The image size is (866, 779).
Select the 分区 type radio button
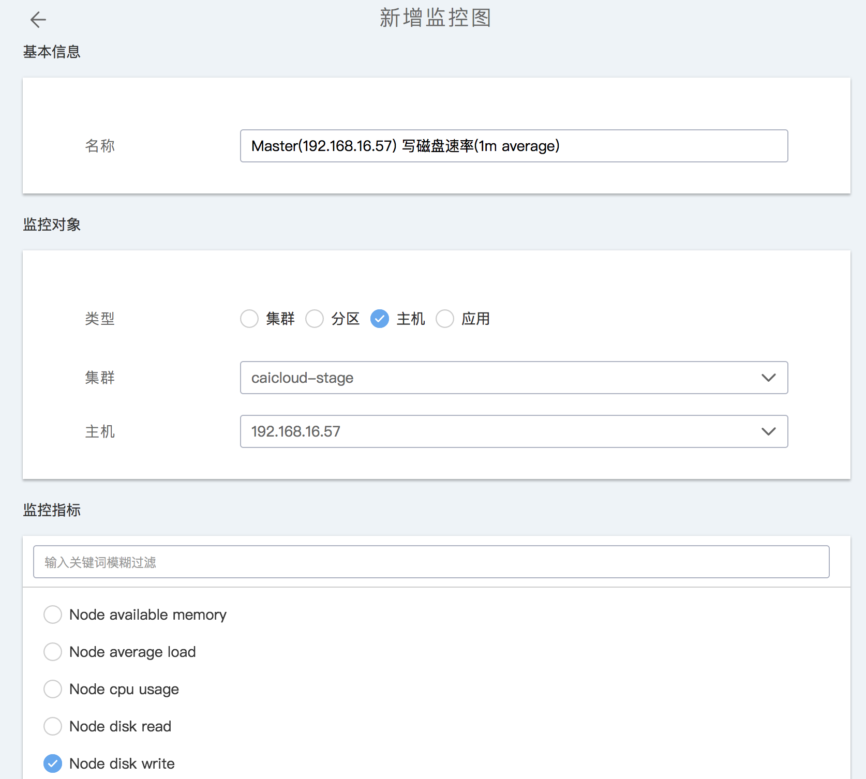pyautogui.click(x=315, y=319)
